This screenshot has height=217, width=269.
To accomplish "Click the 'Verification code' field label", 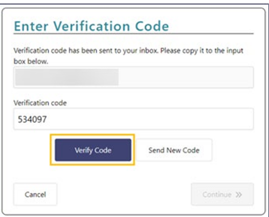I will [x=40, y=103].
